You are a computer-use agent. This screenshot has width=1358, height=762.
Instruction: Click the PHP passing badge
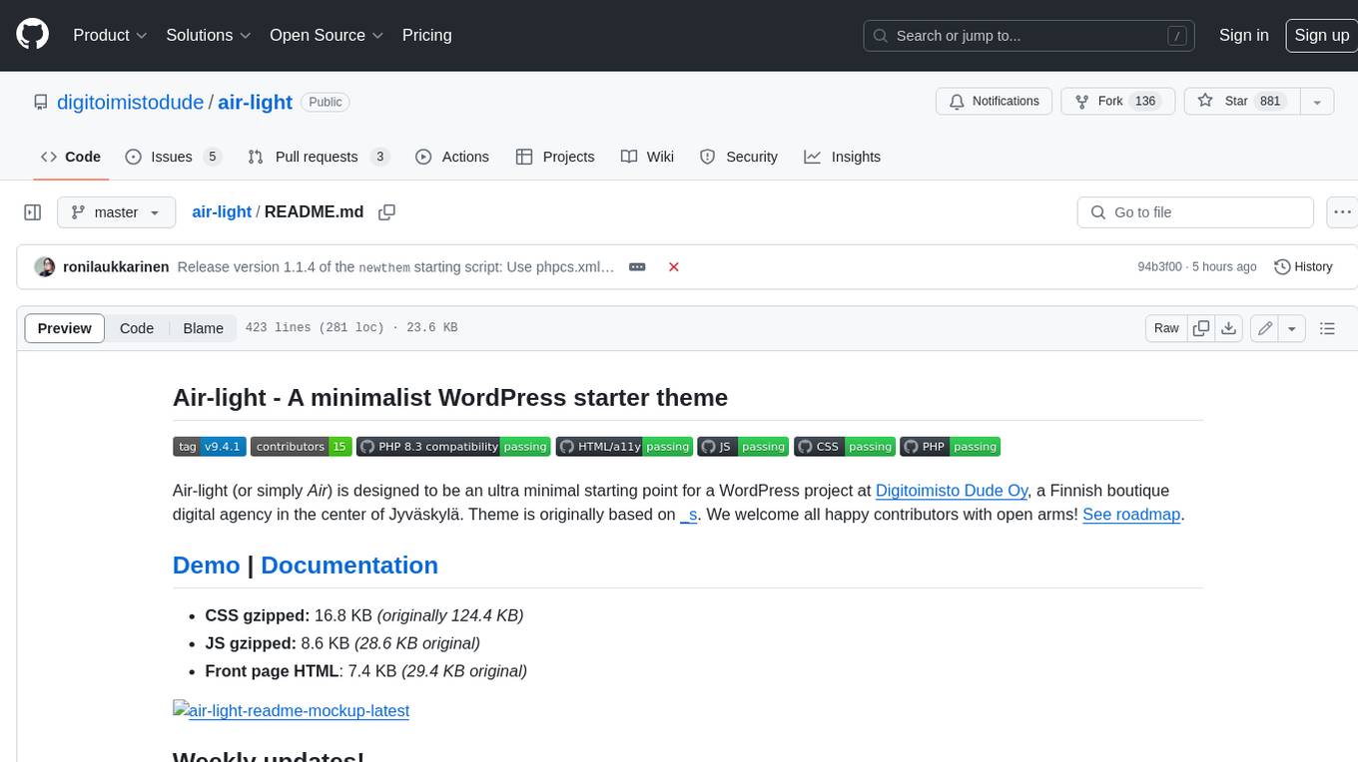point(951,447)
